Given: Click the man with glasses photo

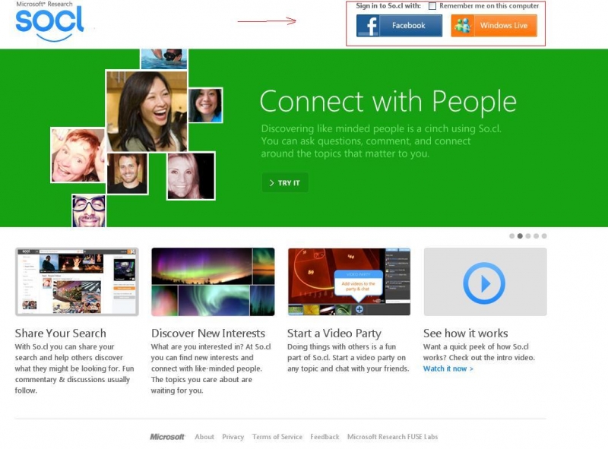Looking at the screenshot, I should (89, 210).
